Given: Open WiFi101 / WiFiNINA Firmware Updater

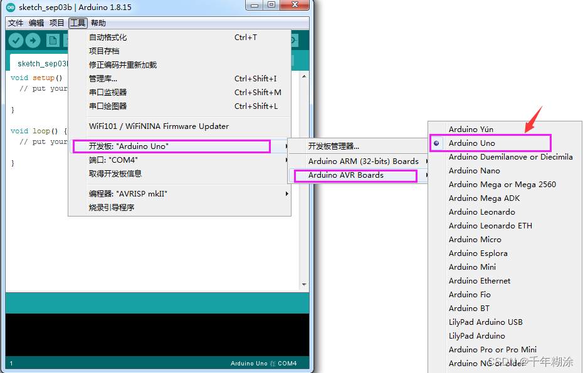Looking at the screenshot, I should tap(179, 126).
